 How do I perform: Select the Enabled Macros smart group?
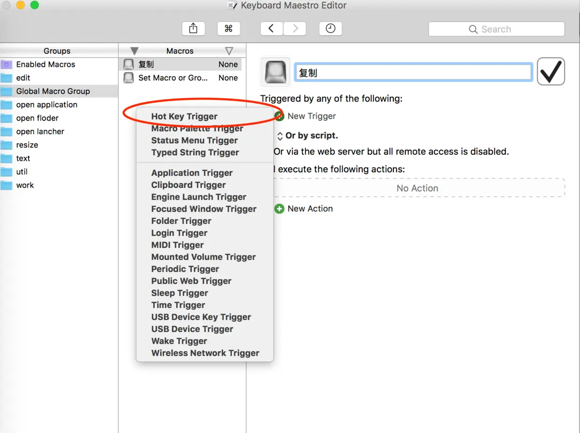click(x=59, y=65)
